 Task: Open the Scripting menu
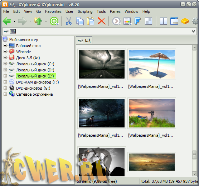point(85,11)
